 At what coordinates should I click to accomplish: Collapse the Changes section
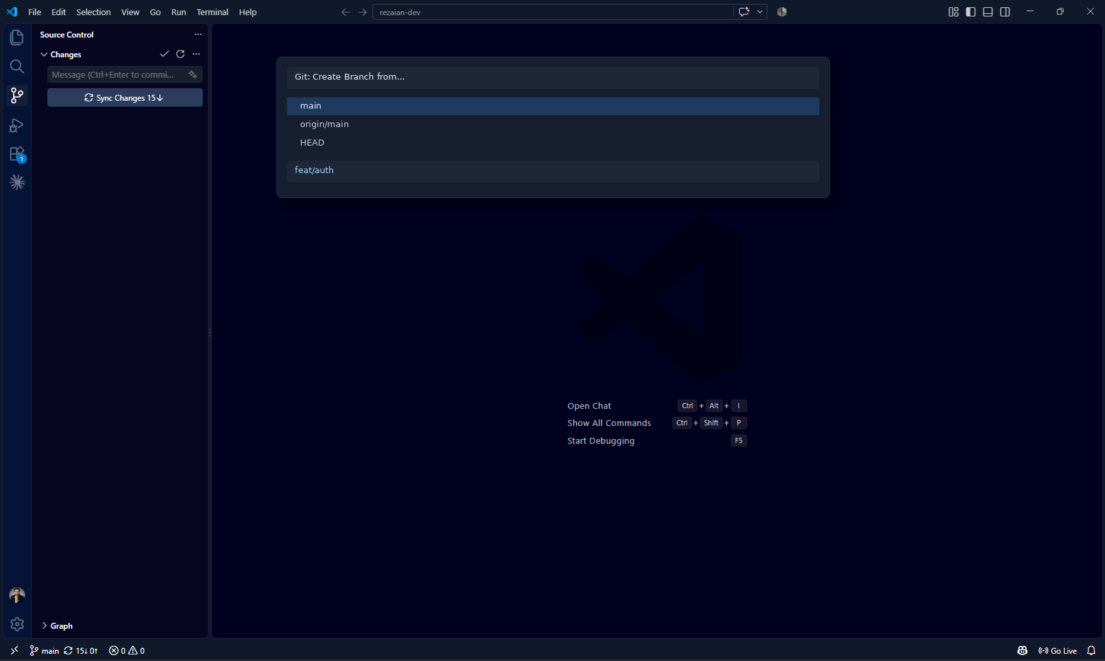44,55
